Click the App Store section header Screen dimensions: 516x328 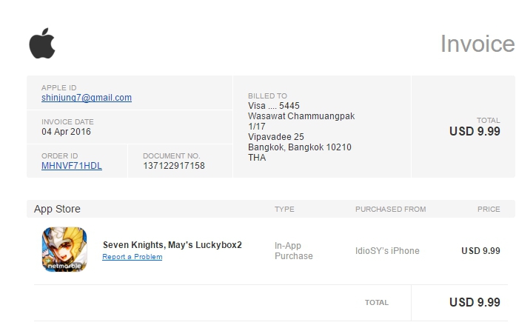pyautogui.click(x=57, y=209)
